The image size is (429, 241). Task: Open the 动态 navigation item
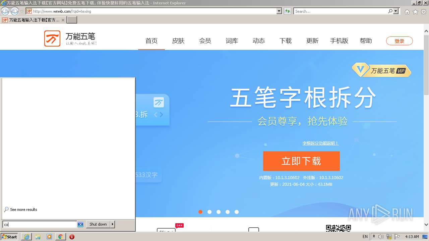259,41
